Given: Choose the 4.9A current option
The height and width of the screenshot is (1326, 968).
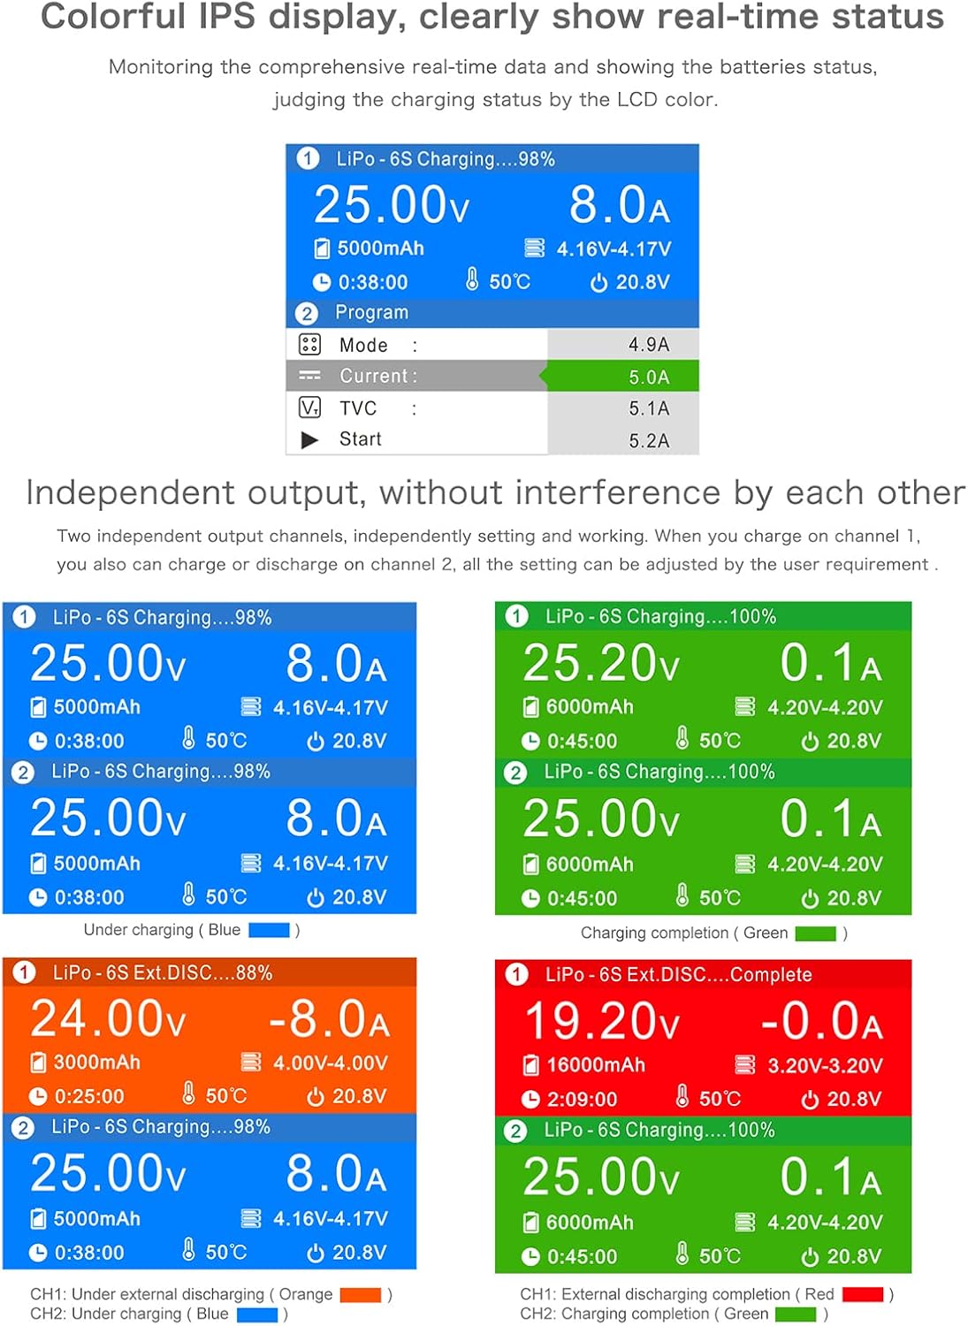Looking at the screenshot, I should click(x=648, y=344).
